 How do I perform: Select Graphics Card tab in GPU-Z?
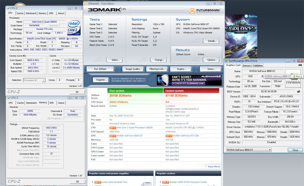click(x=233, y=65)
